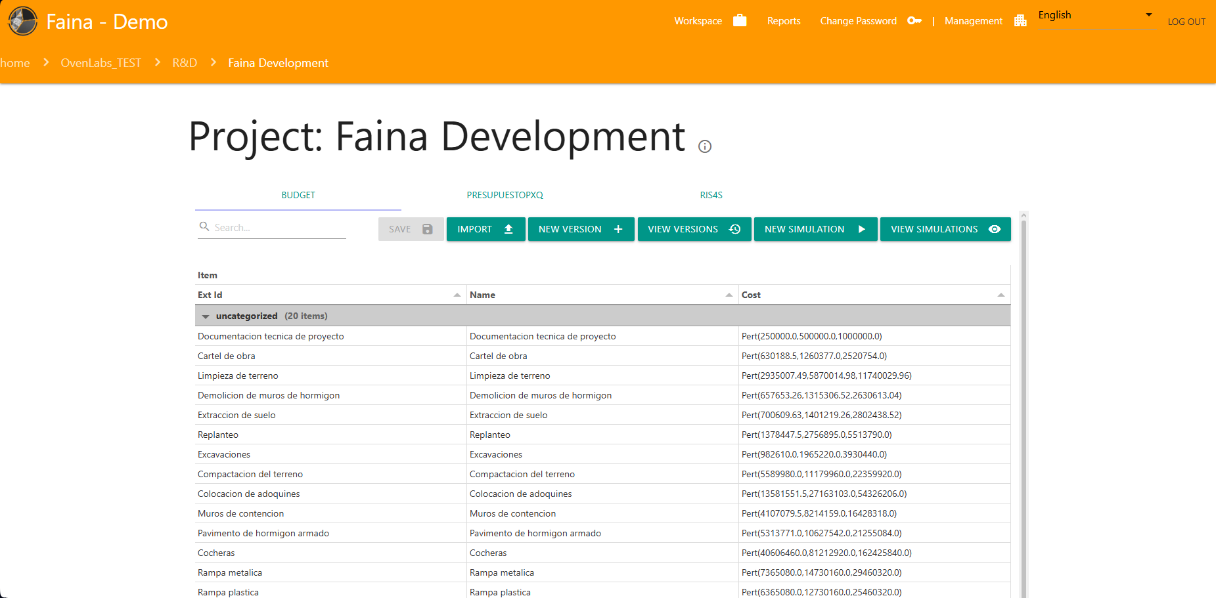Screen dimensions: 1216x598
Task: Open the Workspace briefcase icon
Action: point(740,20)
